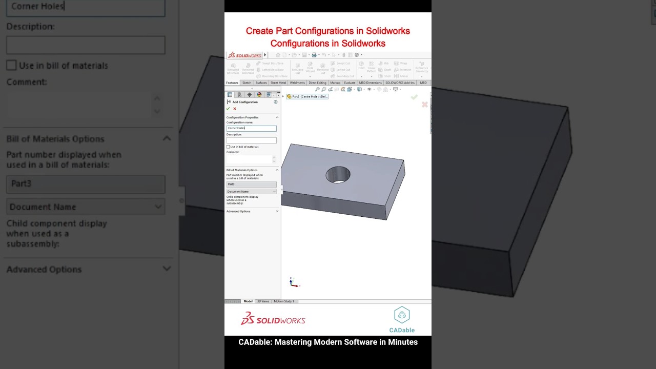Viewport: 656px width, 369px height.
Task: Click the Save disk icon
Action: tap(304, 55)
